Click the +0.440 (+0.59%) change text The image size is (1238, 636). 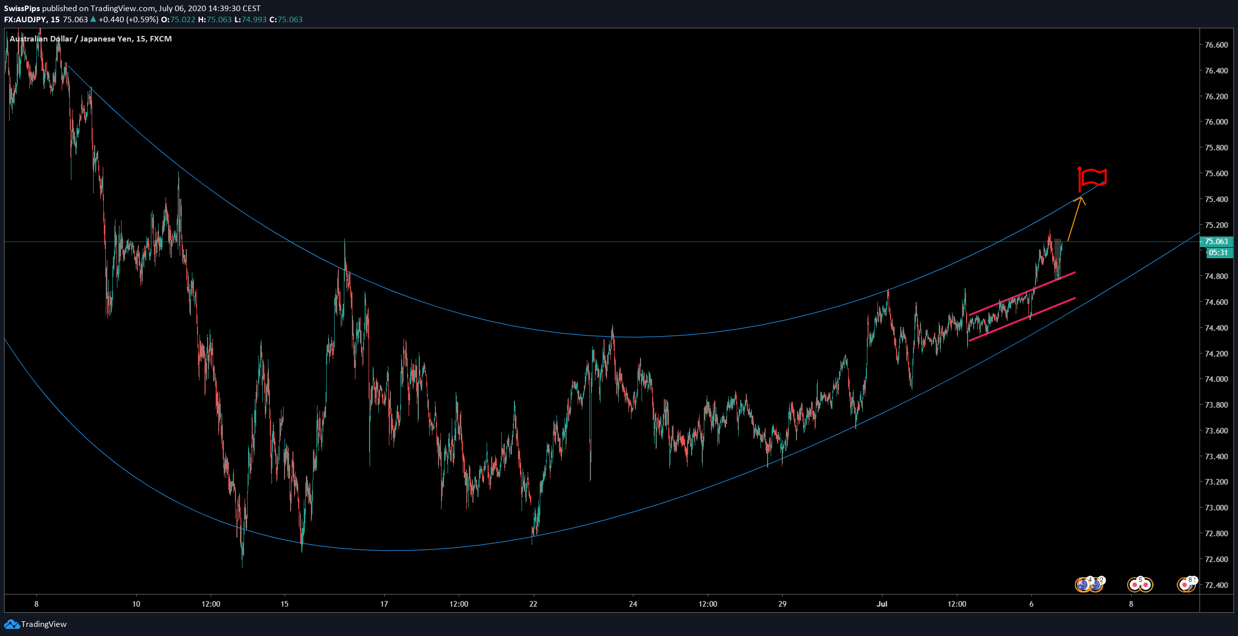[128, 19]
